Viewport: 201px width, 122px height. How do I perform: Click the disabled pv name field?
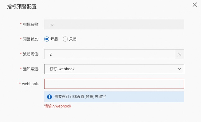click(x=114, y=24)
